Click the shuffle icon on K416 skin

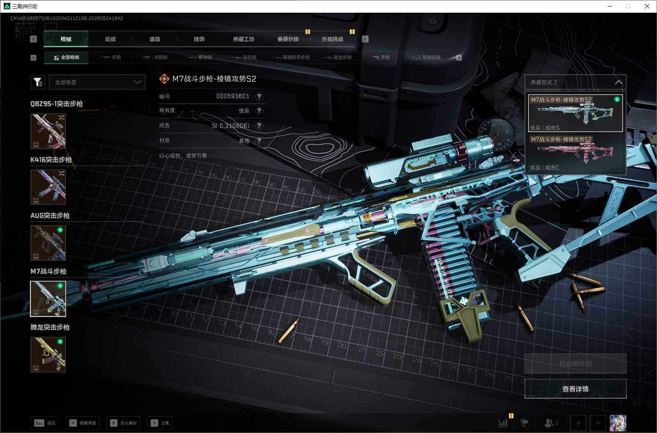61,173
